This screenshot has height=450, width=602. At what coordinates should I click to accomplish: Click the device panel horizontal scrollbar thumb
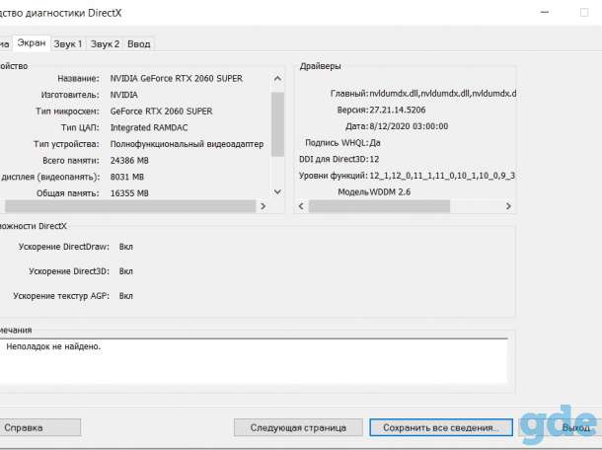pyautogui.click(x=130, y=206)
